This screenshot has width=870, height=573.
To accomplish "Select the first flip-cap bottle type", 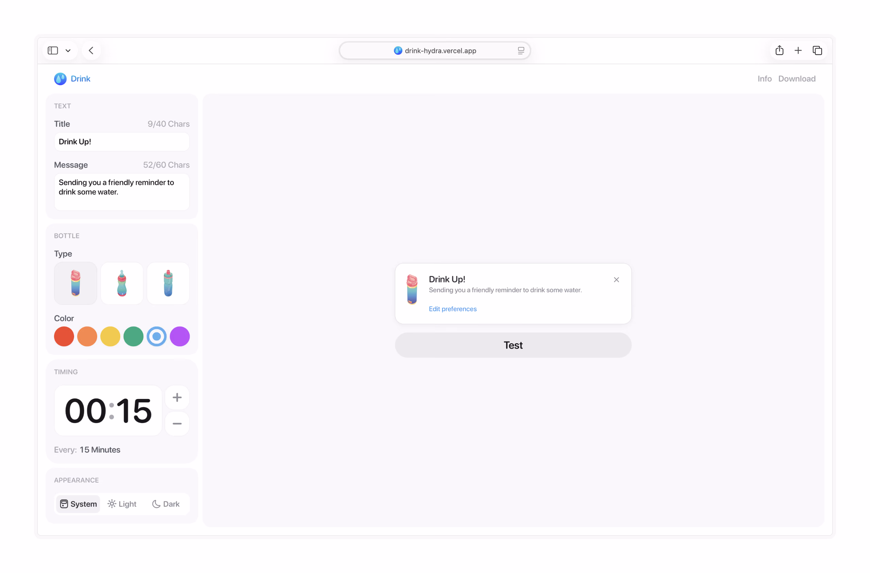I will pyautogui.click(x=76, y=283).
